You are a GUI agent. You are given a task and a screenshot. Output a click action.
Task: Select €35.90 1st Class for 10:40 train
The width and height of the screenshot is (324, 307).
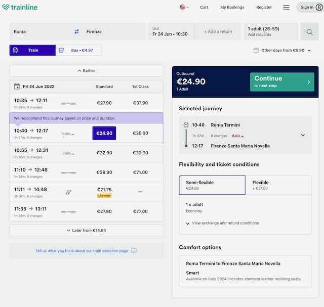tap(140, 133)
